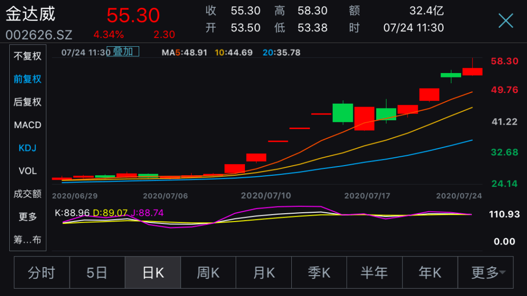
Task: Close the chart with the X icon
Action: (x=506, y=21)
